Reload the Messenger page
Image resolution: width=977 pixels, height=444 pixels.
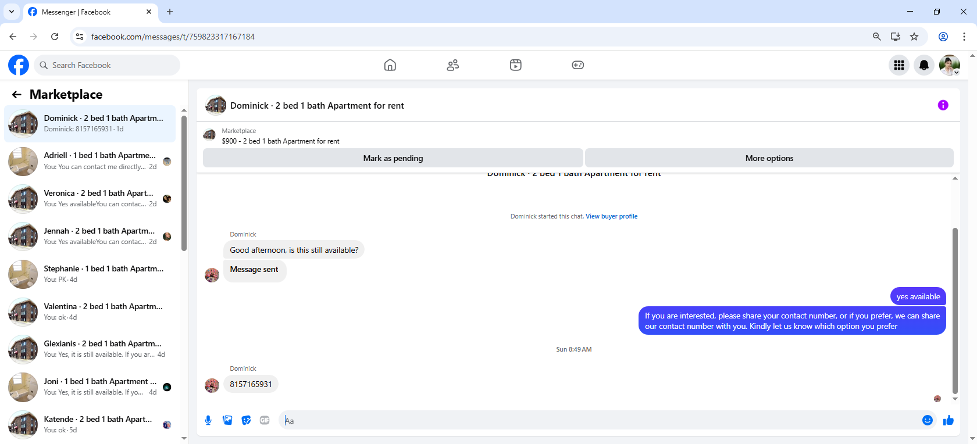click(55, 37)
